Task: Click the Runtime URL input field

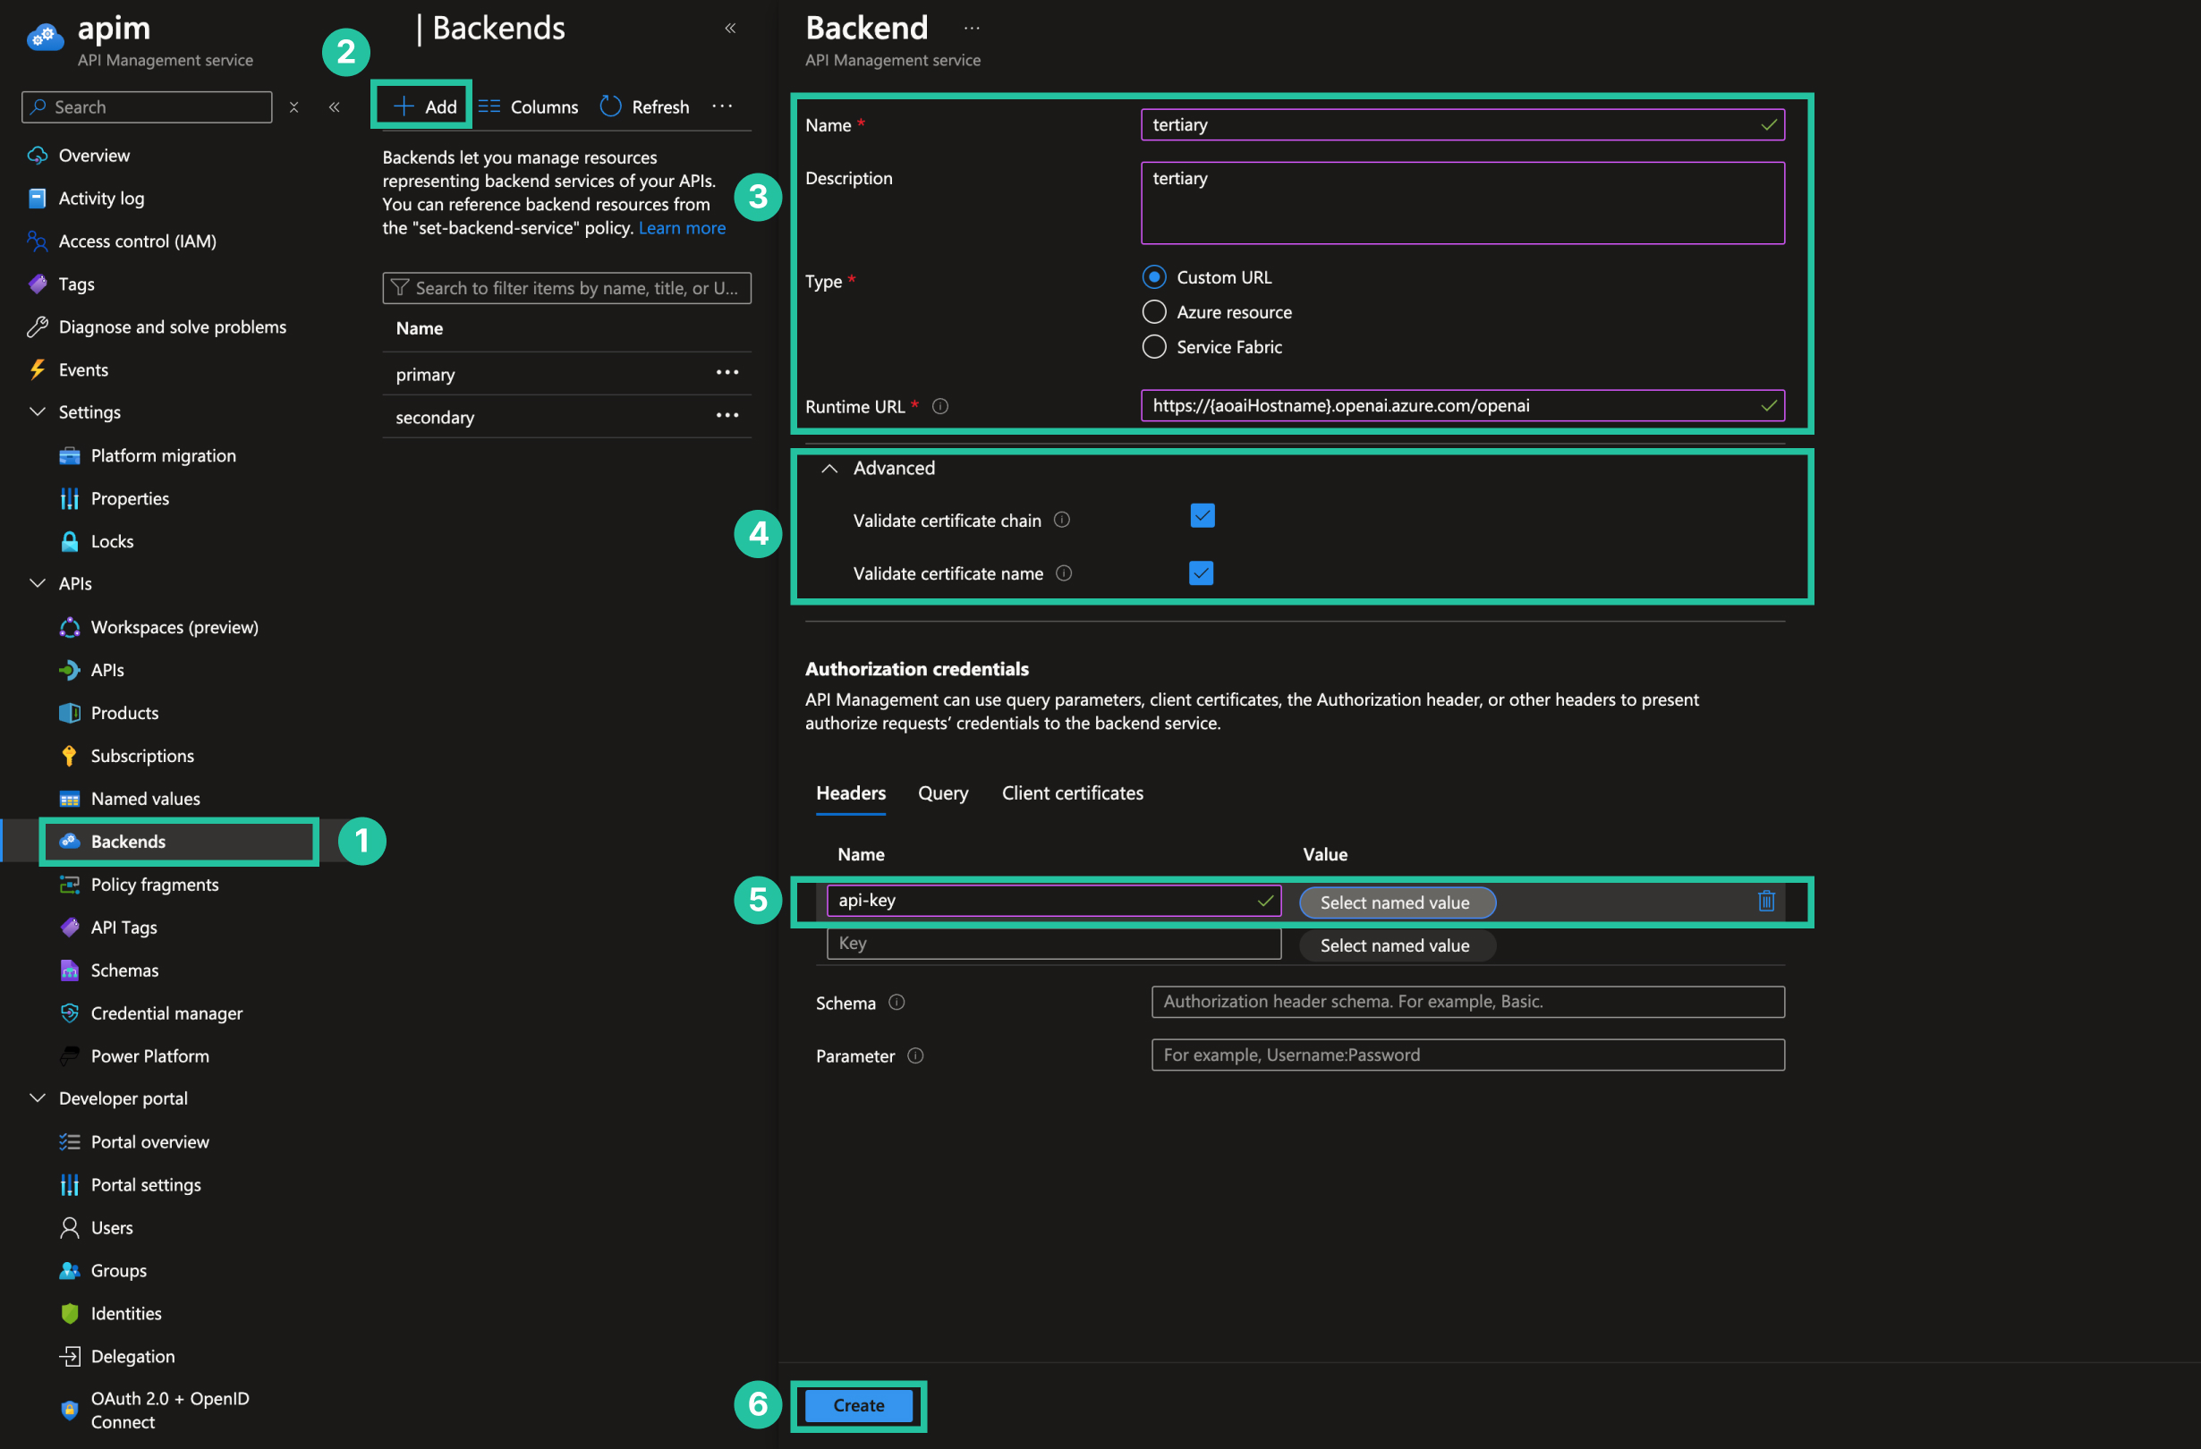Action: [x=1462, y=406]
